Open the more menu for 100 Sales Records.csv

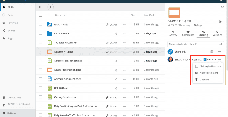[124, 43]
